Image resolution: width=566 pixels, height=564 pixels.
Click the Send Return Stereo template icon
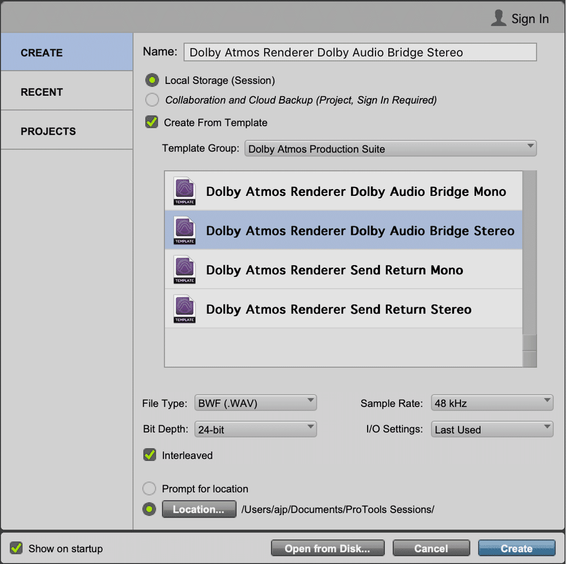point(185,309)
